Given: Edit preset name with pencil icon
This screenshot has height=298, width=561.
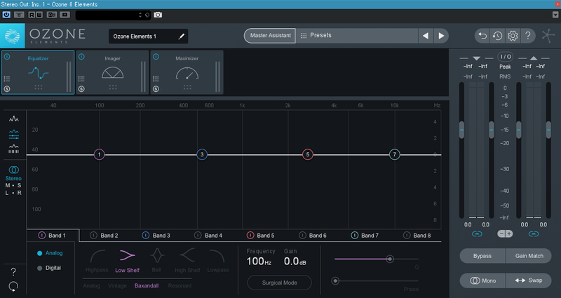Looking at the screenshot, I should [181, 36].
